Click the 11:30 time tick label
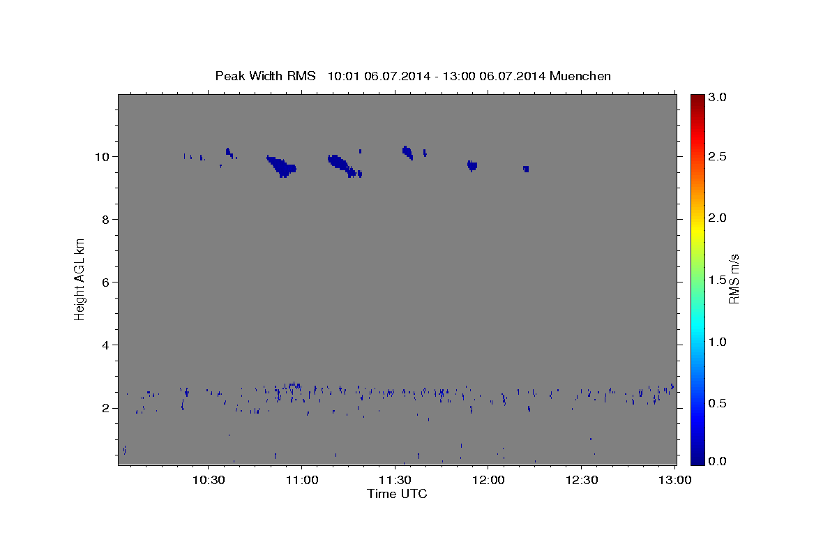This screenshot has width=837, height=558. 395,481
